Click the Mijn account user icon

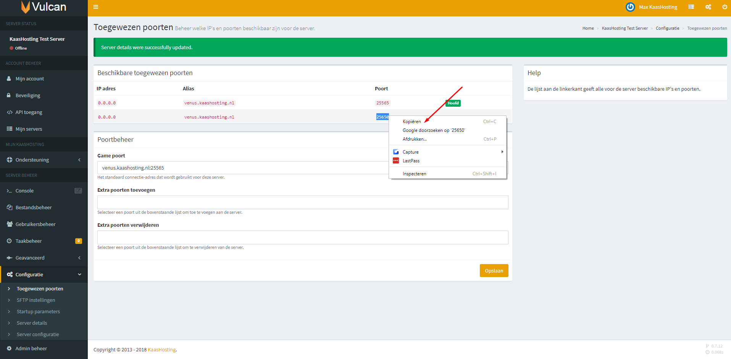pos(9,79)
